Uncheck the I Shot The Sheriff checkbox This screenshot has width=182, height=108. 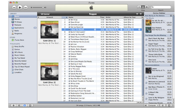tap(69, 30)
